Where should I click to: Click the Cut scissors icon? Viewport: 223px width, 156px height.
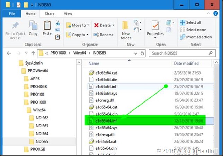coord(57,23)
